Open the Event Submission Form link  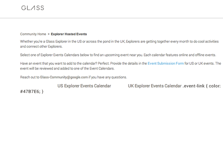pyautogui.click(x=166, y=63)
